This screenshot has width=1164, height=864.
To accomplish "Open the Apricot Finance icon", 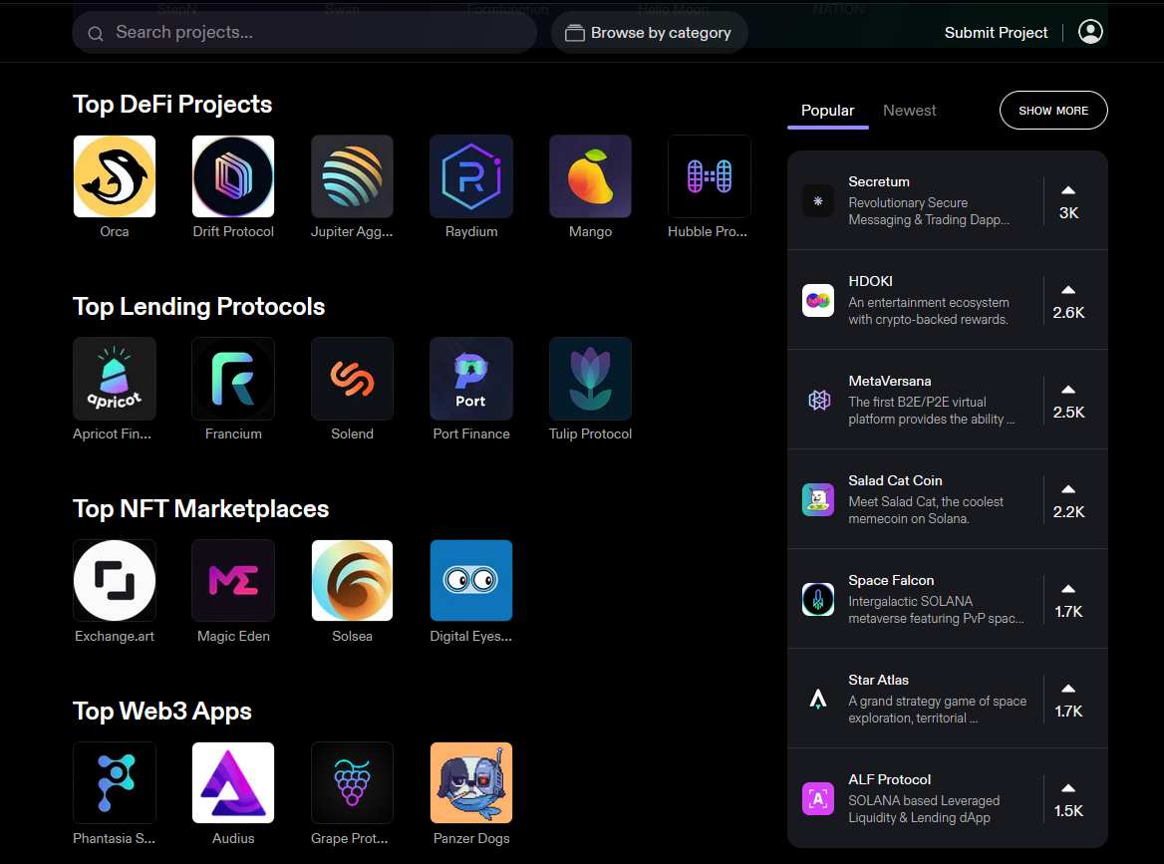I will 115,379.
